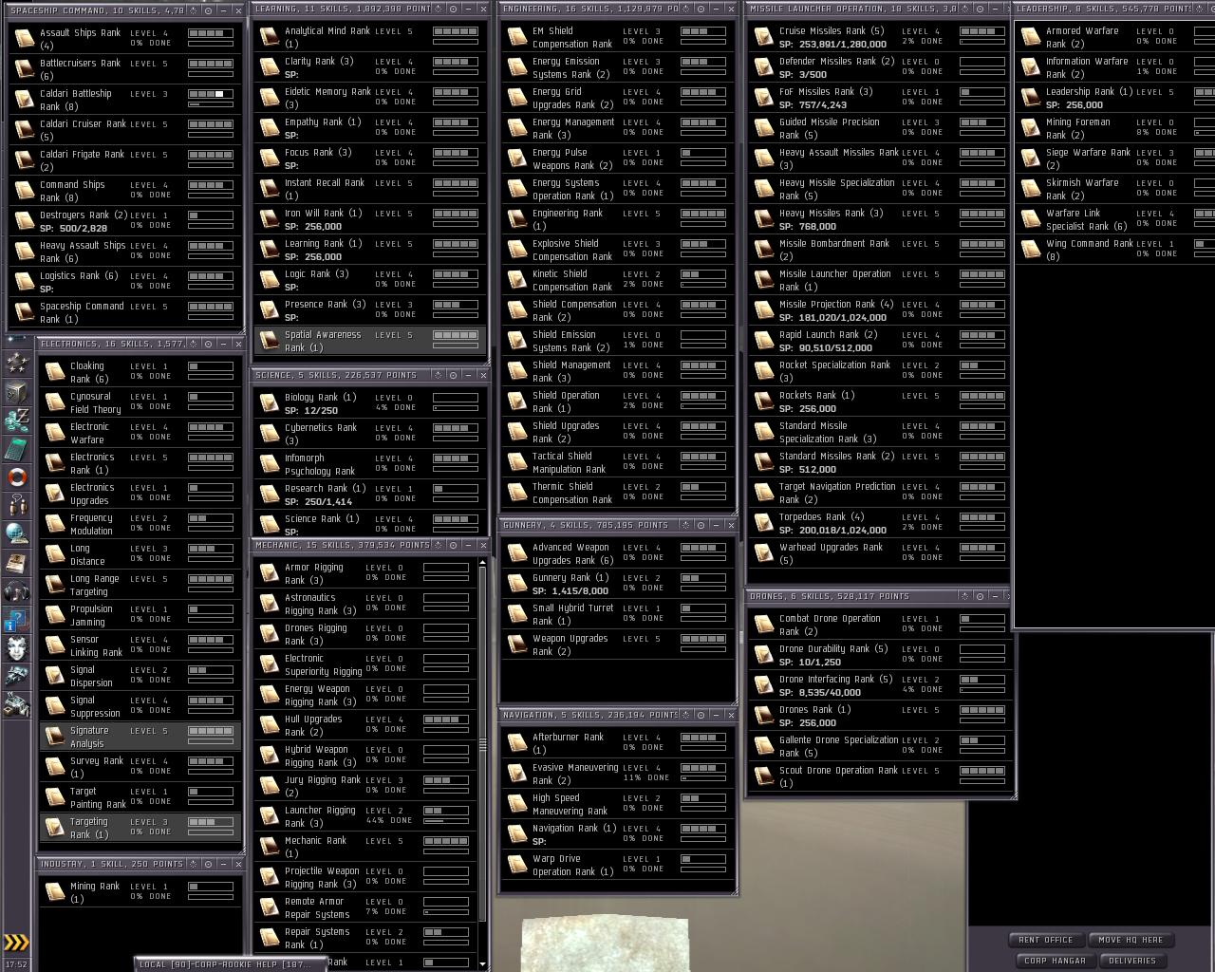This screenshot has width=1215, height=972.
Task: Click Caldari Battleship level indicator bar
Action: [211, 94]
